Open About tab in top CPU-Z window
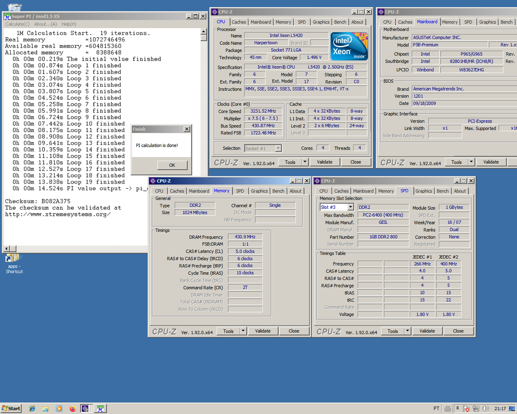The height and width of the screenshot is (414, 517). 357,22
